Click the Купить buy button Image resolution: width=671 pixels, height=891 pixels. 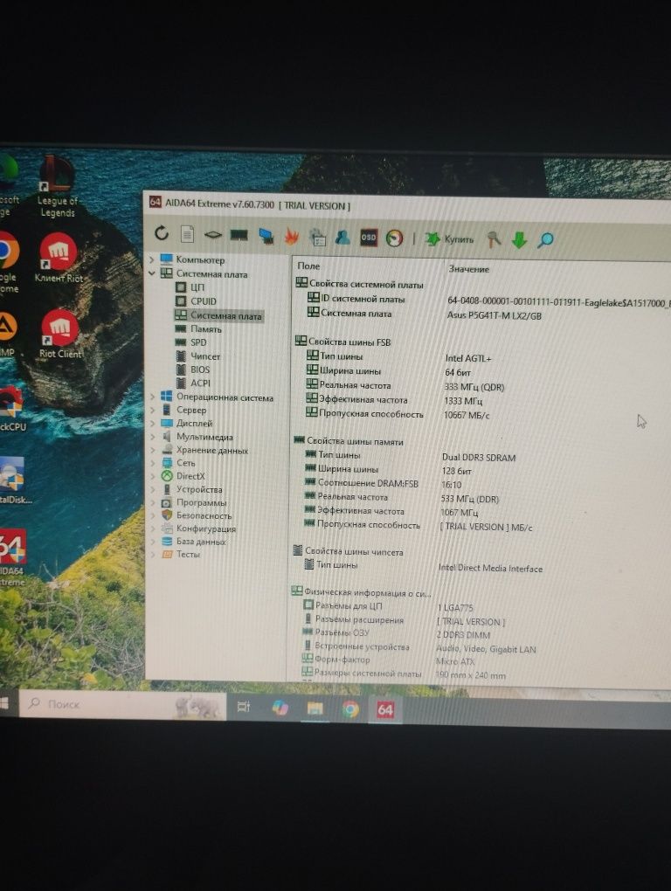click(449, 239)
